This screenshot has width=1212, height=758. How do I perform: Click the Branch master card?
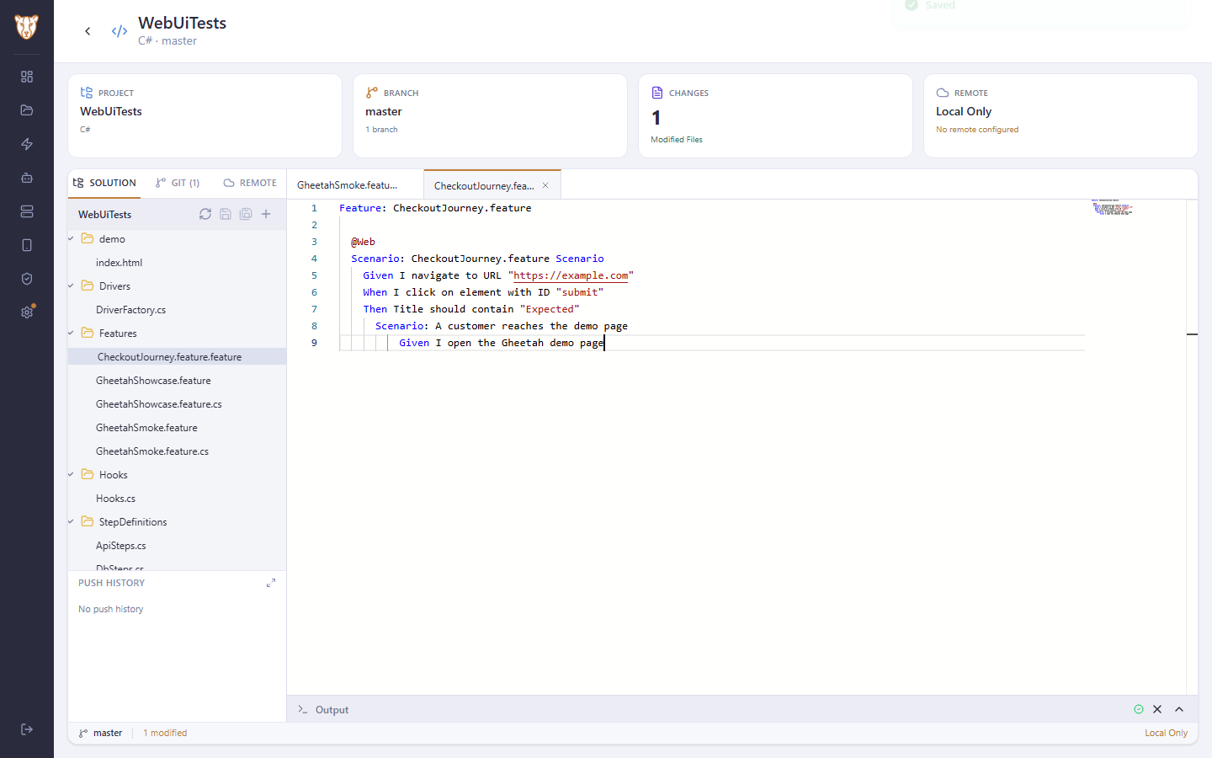tap(490, 115)
